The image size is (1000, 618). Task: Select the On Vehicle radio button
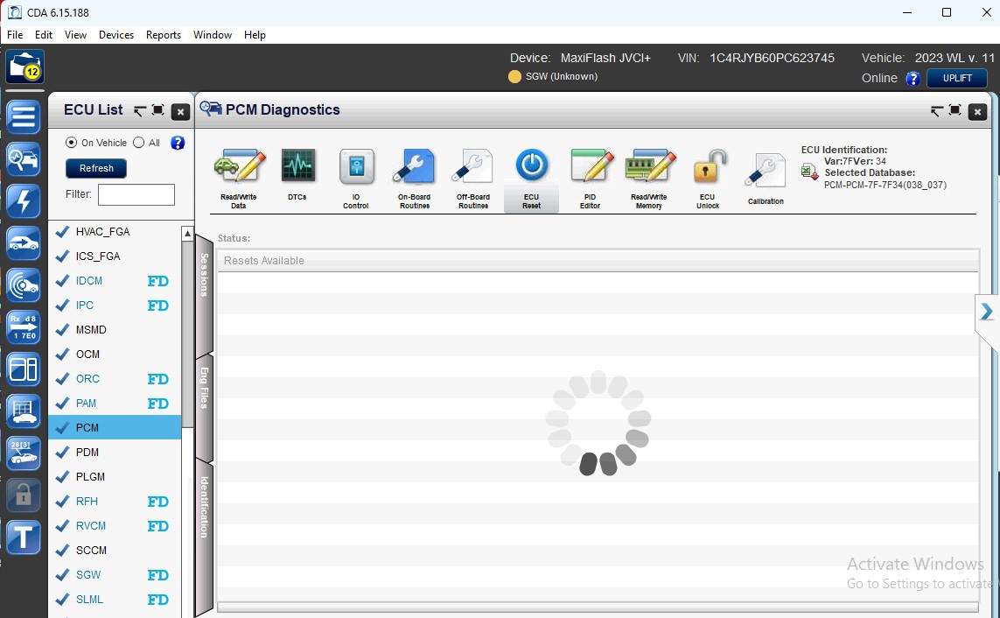71,143
